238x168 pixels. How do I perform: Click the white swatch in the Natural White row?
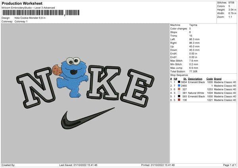179,93
